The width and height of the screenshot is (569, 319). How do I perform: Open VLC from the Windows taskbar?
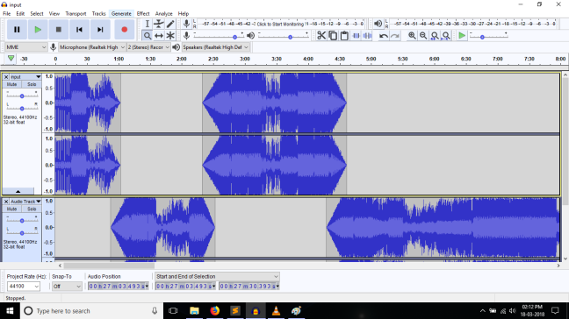point(276,310)
